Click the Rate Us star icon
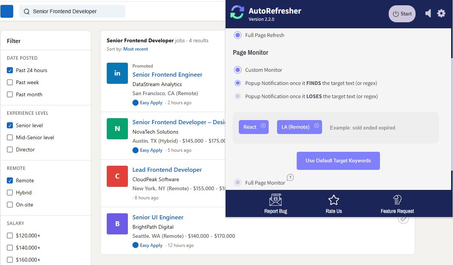The image size is (453, 265). pos(334,200)
